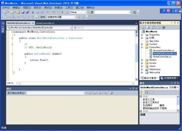Click the icon right of the search box

coord(135,12)
